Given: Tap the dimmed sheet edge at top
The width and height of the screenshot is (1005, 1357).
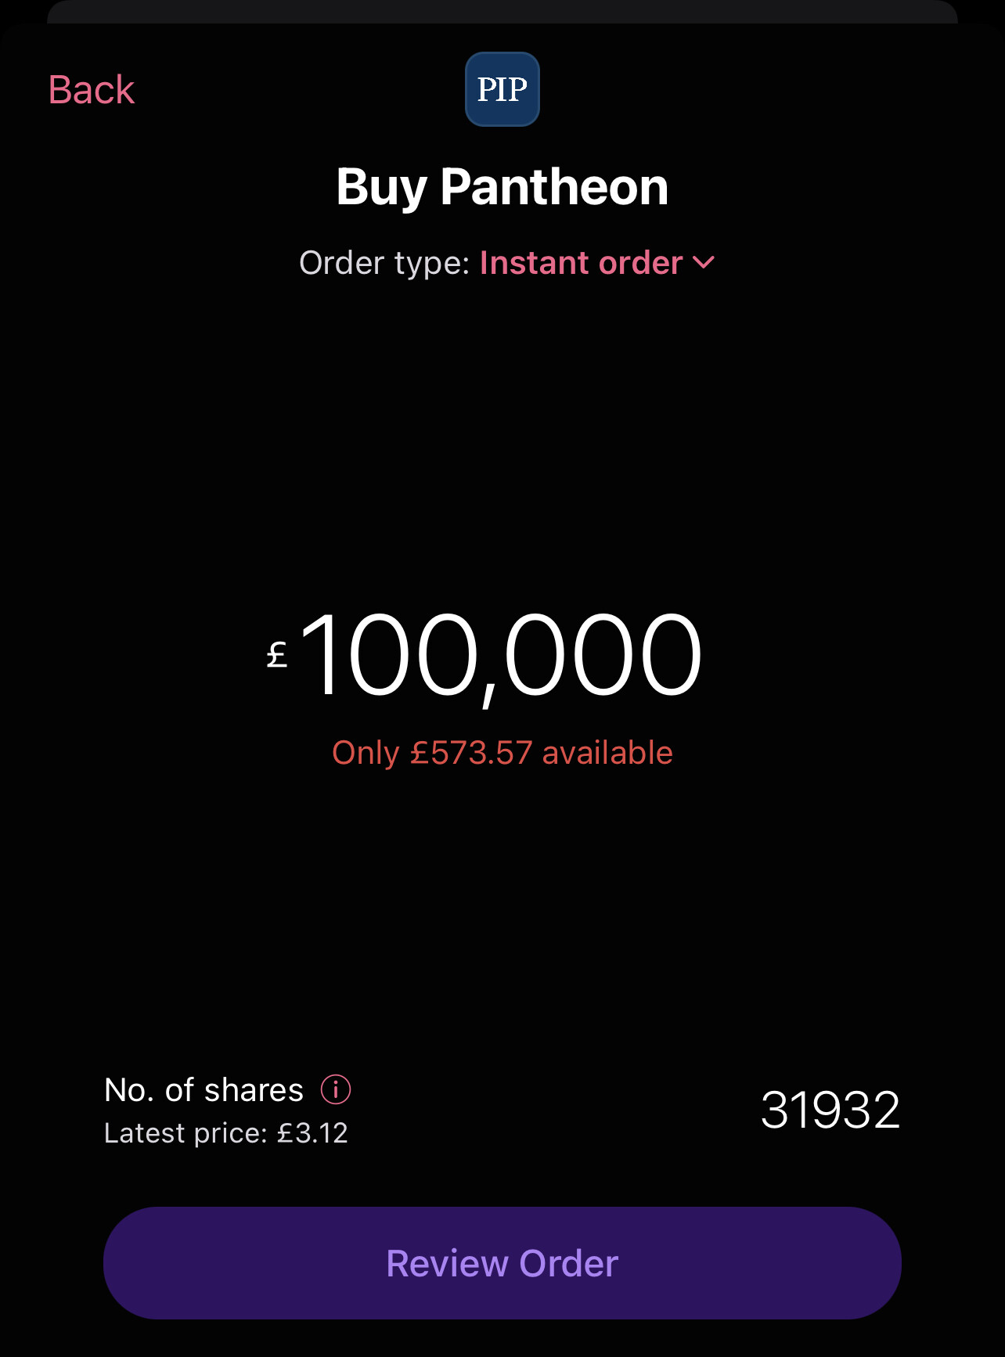Looking at the screenshot, I should tap(502, 11).
